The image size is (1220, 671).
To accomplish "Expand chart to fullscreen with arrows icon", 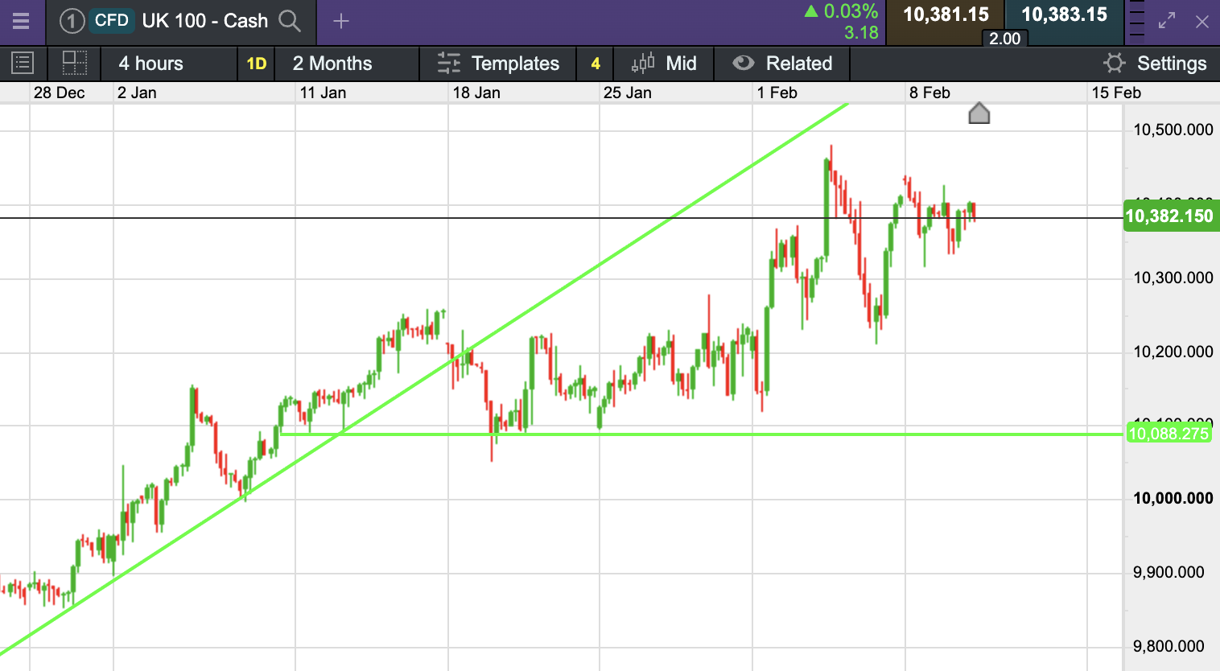I will point(1167,21).
